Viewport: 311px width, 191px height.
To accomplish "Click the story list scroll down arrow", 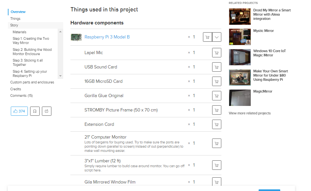I will coord(61,76).
